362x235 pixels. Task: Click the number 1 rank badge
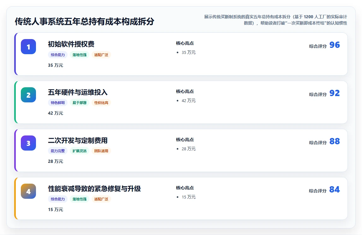pos(28,47)
